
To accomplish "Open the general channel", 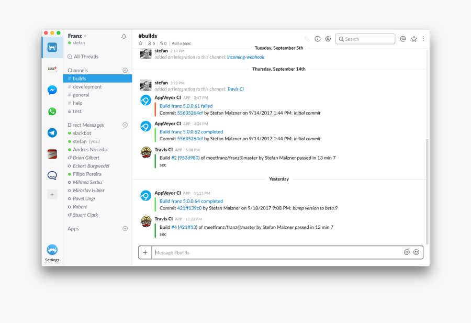I will (81, 95).
